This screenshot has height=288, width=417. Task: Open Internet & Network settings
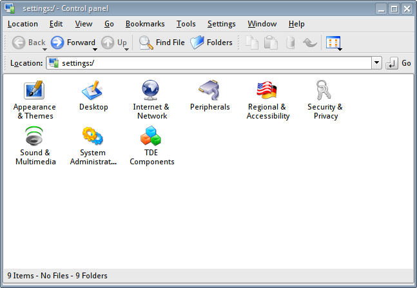(x=151, y=100)
